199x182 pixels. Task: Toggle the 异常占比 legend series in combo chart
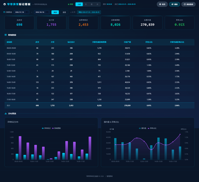point(152,128)
